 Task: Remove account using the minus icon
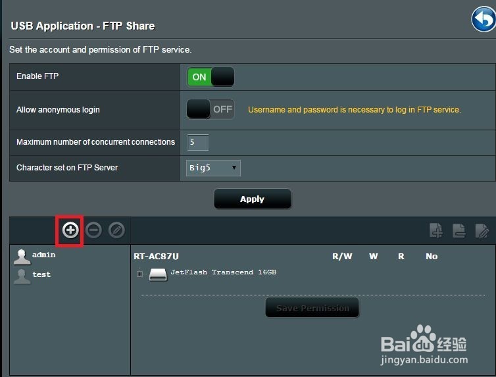(x=93, y=230)
